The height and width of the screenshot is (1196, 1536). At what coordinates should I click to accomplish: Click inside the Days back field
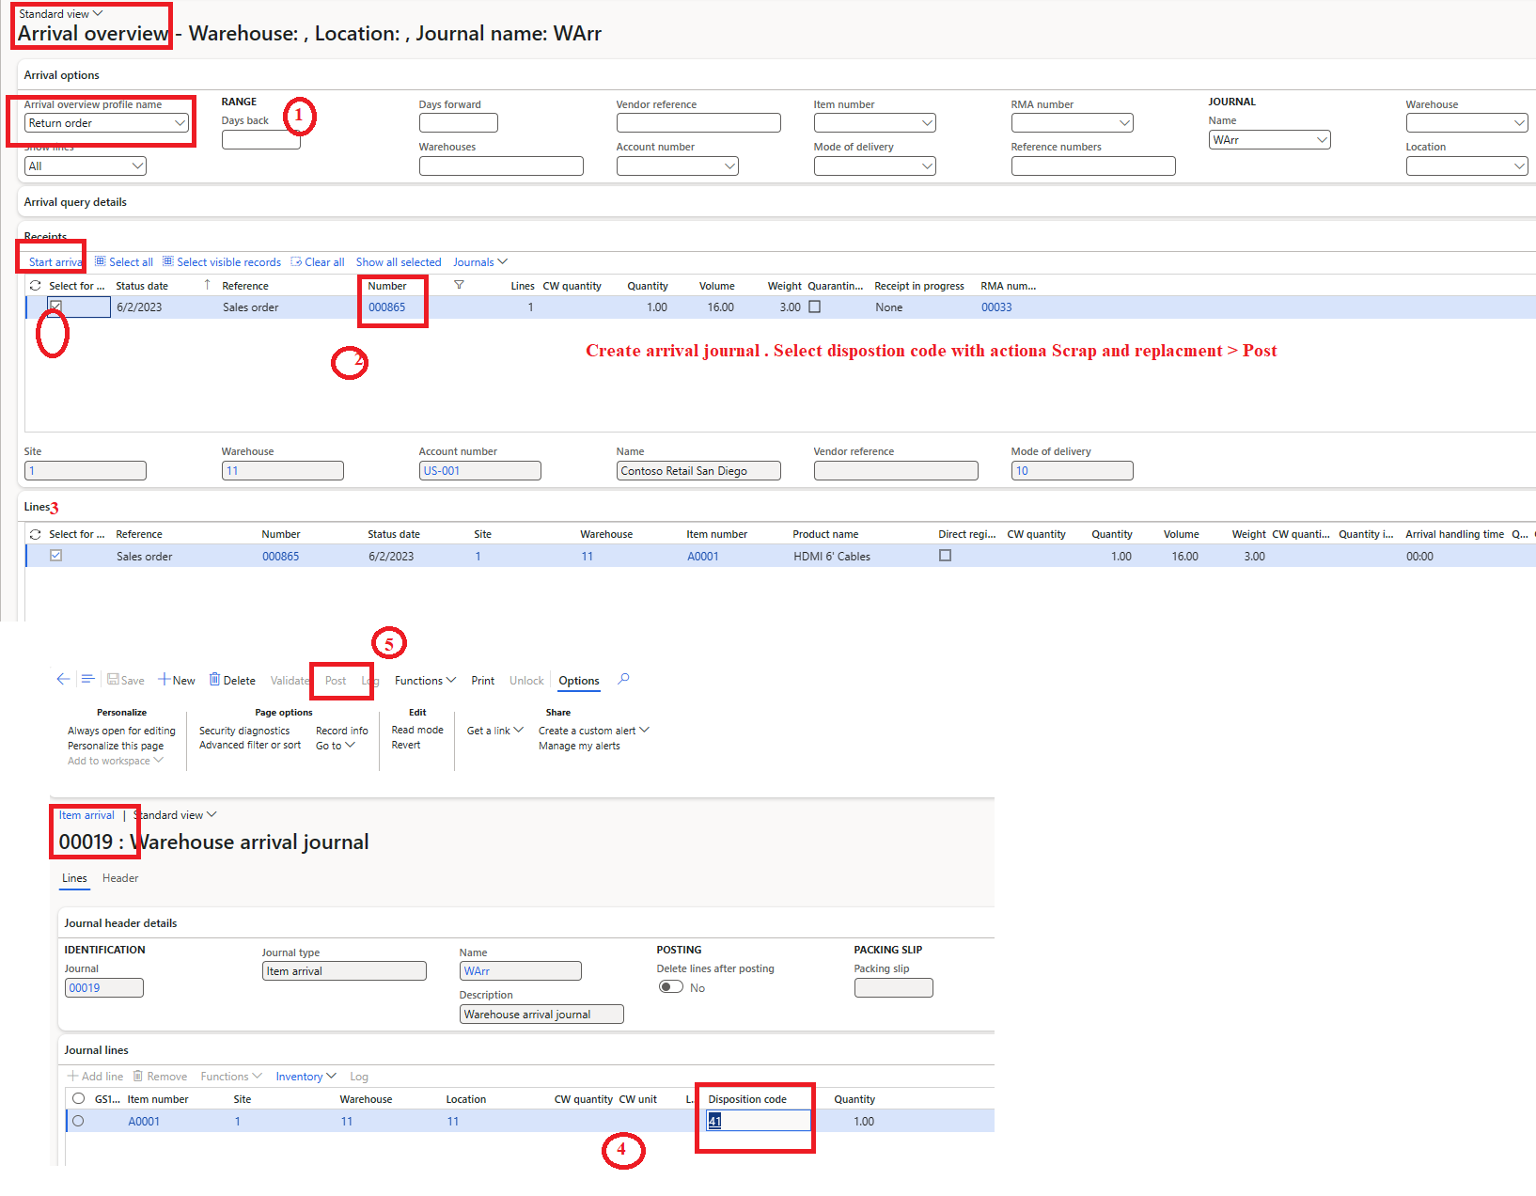(260, 139)
